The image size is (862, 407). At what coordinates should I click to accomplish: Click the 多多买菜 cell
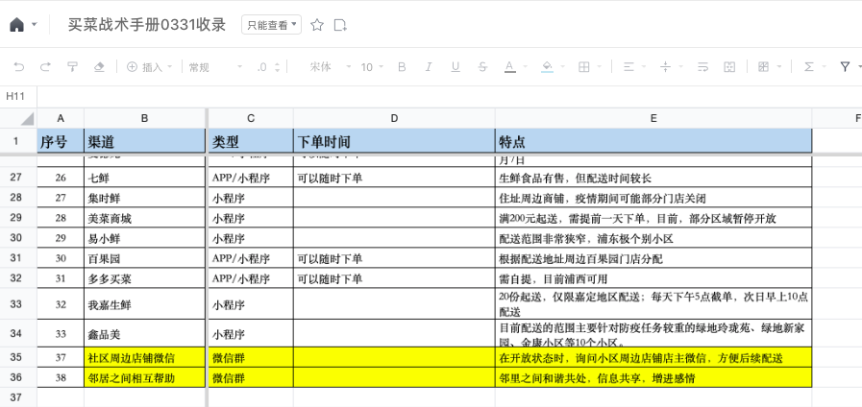(x=144, y=278)
